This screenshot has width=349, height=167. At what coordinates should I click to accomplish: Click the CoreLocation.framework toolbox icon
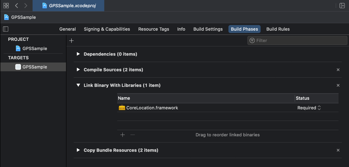122,108
